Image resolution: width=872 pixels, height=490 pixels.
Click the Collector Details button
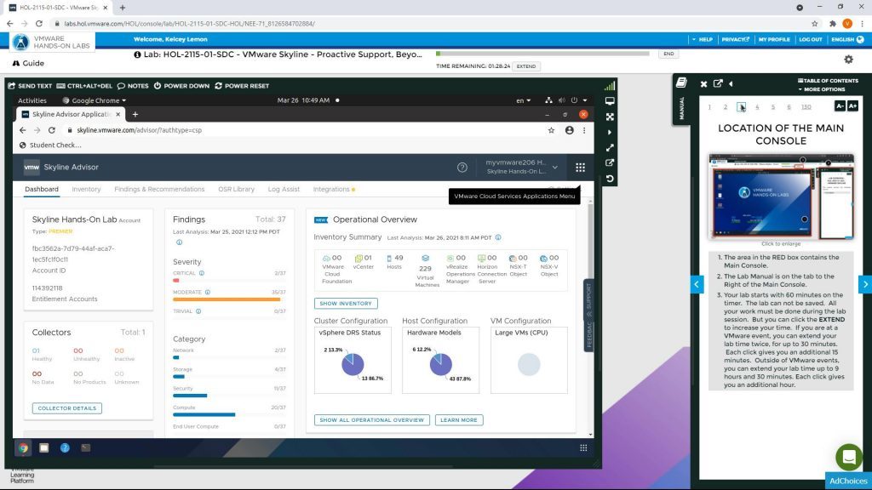(66, 408)
